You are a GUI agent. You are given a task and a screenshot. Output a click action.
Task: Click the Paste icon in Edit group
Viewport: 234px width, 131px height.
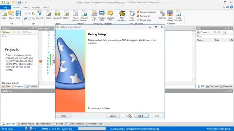33,13
